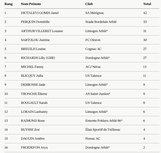Click the SARTOLOU Justine entry
This screenshot has width=161, height=153.
click(35, 40)
